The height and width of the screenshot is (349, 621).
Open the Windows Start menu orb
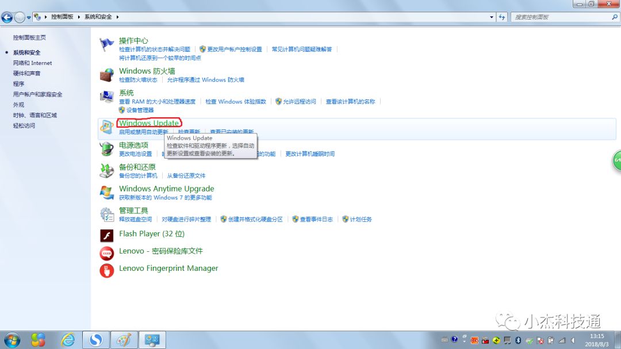(x=12, y=340)
